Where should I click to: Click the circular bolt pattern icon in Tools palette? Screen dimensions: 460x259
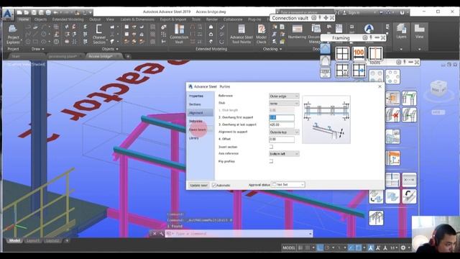(x=392, y=77)
